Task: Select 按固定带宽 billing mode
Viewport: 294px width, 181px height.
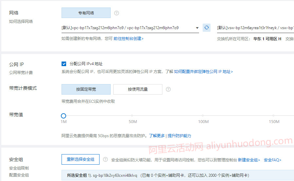Action: [86, 89]
